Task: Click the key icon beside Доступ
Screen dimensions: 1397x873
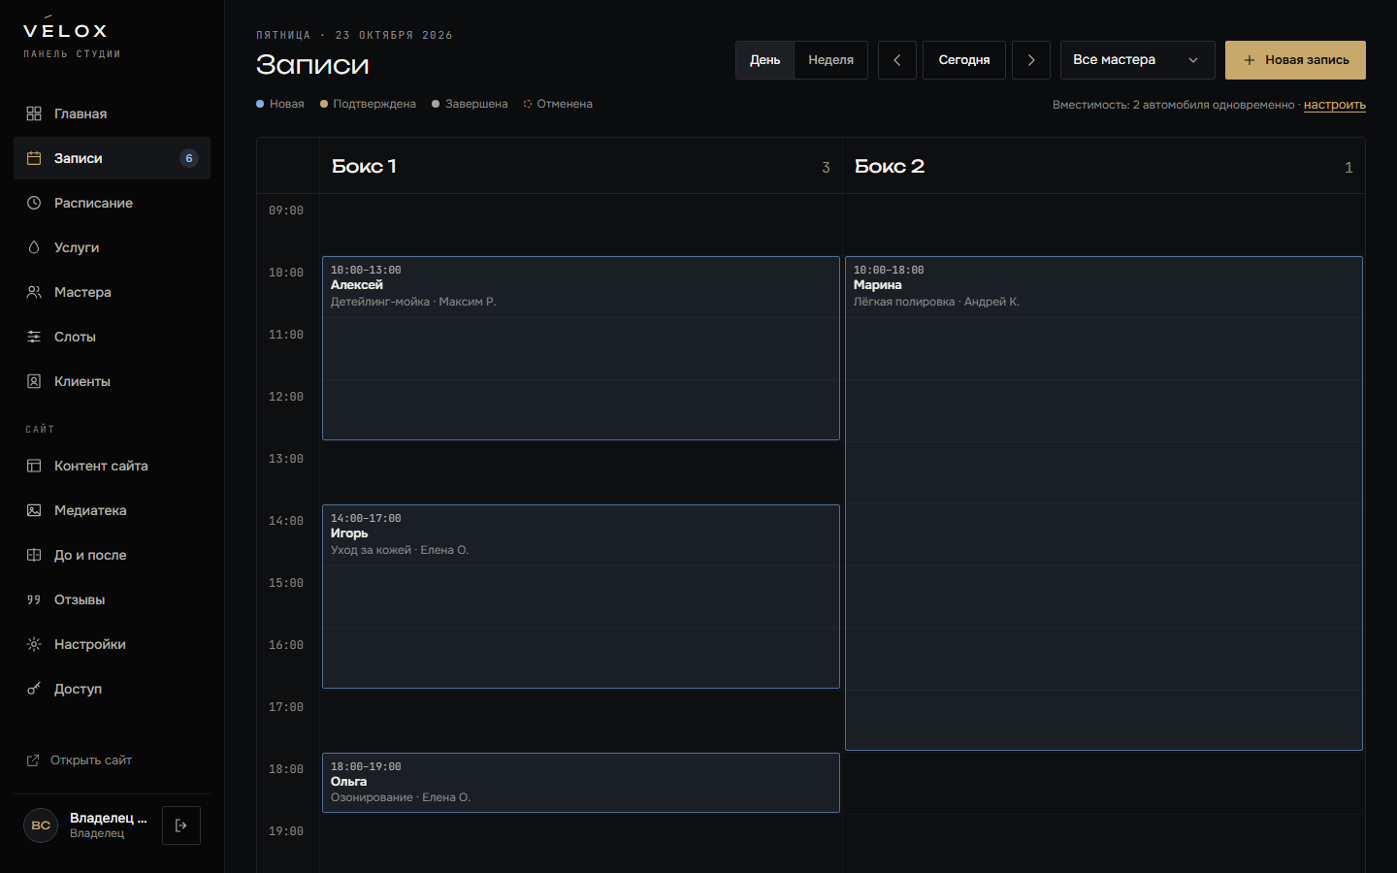Action: pos(34,689)
